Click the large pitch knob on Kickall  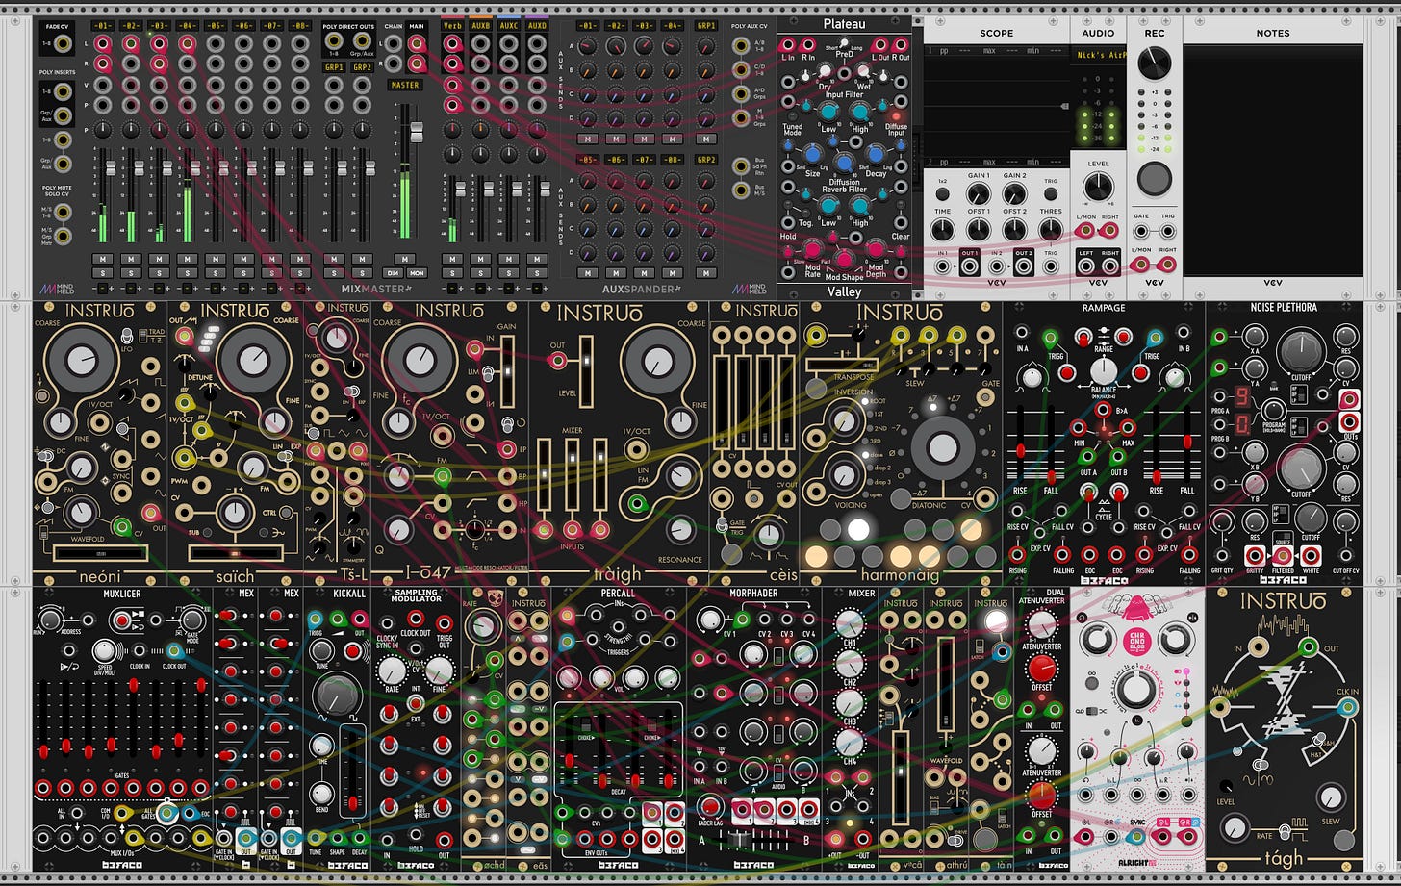pyautogui.click(x=337, y=695)
